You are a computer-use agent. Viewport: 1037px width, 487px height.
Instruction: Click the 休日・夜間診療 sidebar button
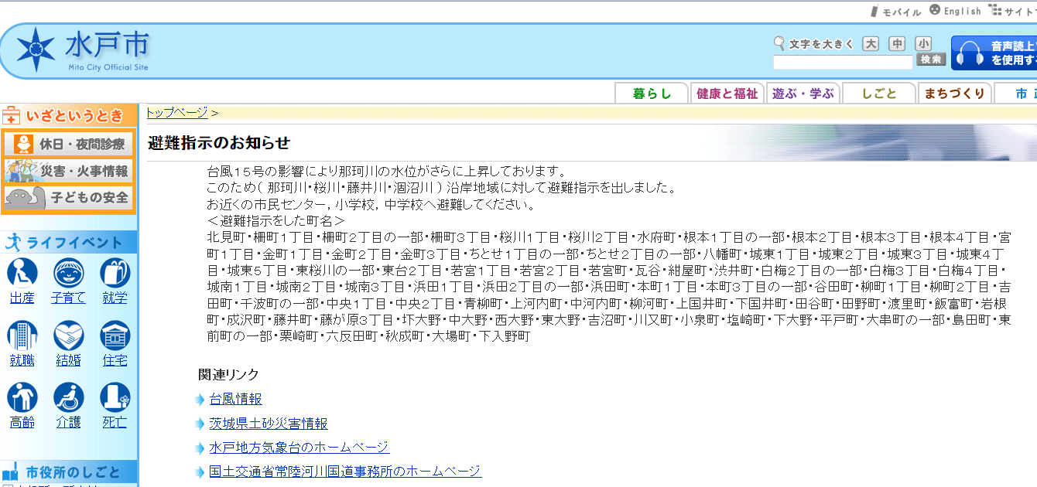[68, 145]
